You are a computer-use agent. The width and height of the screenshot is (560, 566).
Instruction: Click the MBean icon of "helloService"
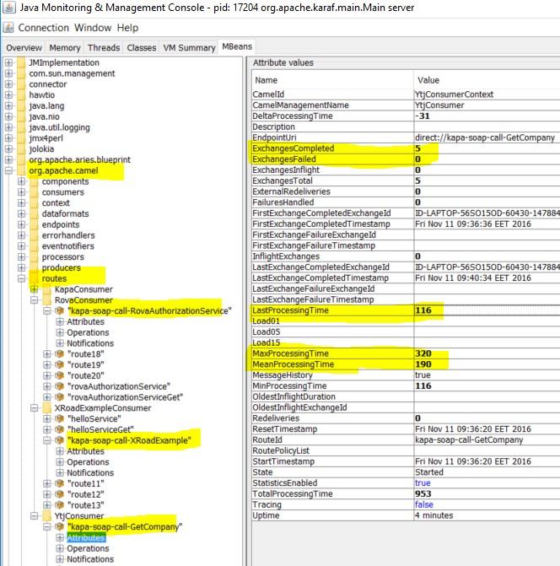pos(60,418)
